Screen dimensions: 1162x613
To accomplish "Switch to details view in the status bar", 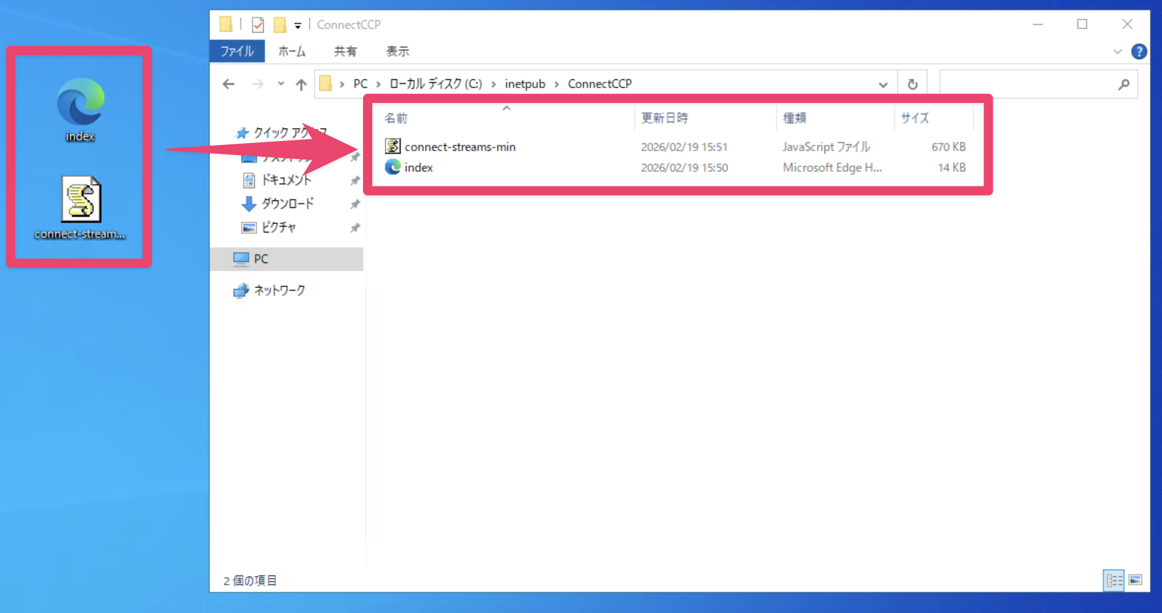I will point(1114,580).
